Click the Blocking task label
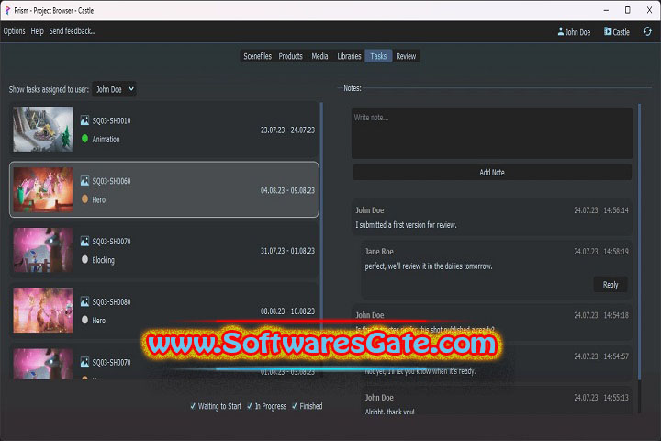 103,260
